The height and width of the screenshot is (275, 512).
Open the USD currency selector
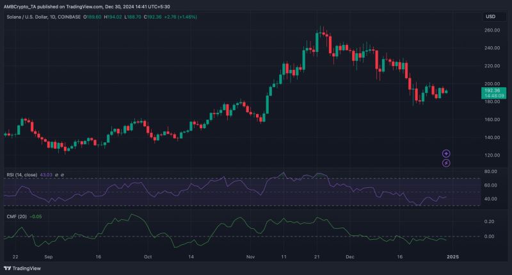point(492,16)
